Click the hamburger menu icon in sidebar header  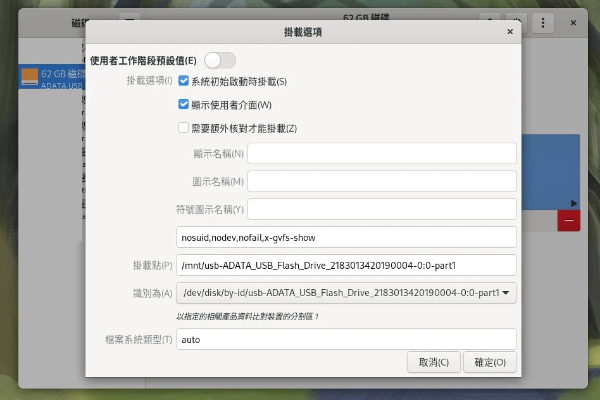coord(129,20)
